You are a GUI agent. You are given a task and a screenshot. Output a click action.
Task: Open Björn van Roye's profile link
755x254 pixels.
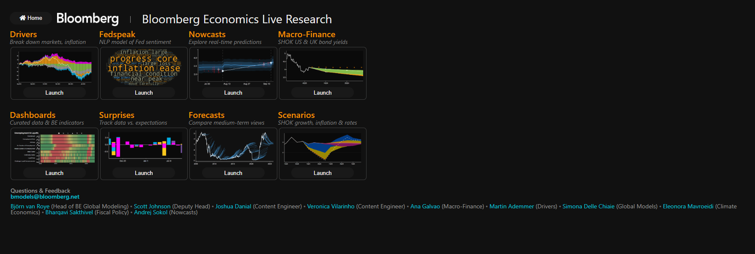tap(30, 207)
